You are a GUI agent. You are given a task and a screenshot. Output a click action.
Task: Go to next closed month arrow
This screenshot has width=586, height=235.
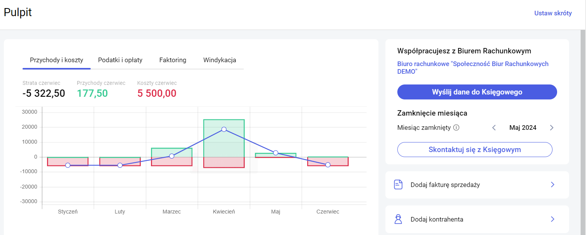[551, 127]
